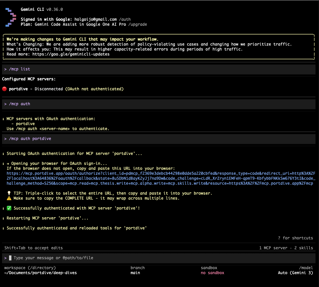
Task: Click the 'Gemini CLI v0.36.0' version text
Action: [42, 9]
